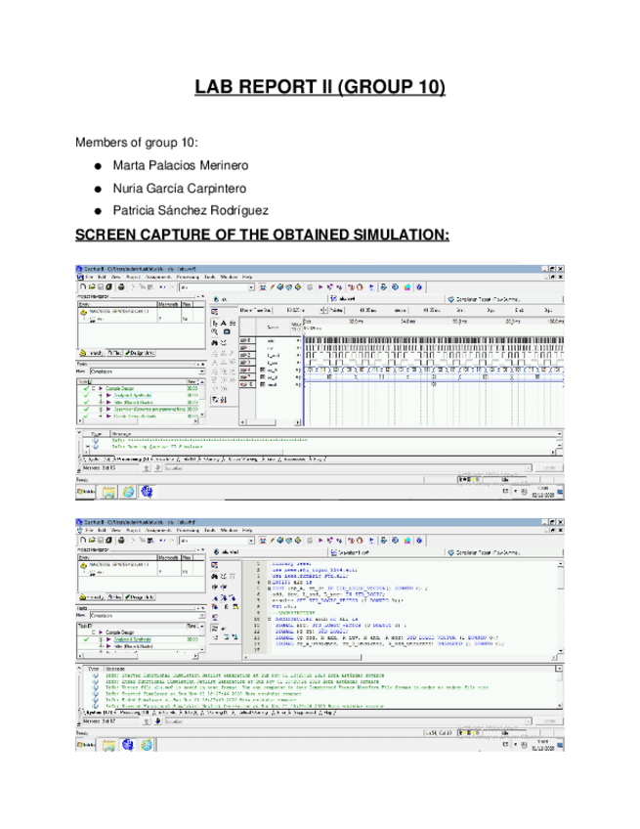Select Analysis & Synthesis task in lower screenshot

point(132,639)
